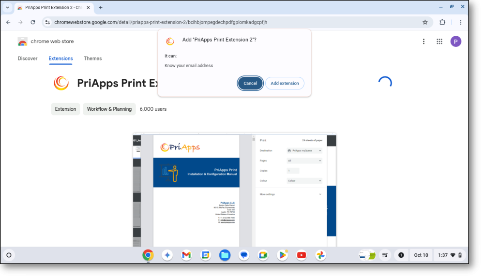484x279 pixels.
Task: Open the Oct 10 calendar date
Action: pyautogui.click(x=421, y=255)
